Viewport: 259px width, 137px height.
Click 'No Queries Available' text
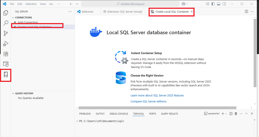31,98
